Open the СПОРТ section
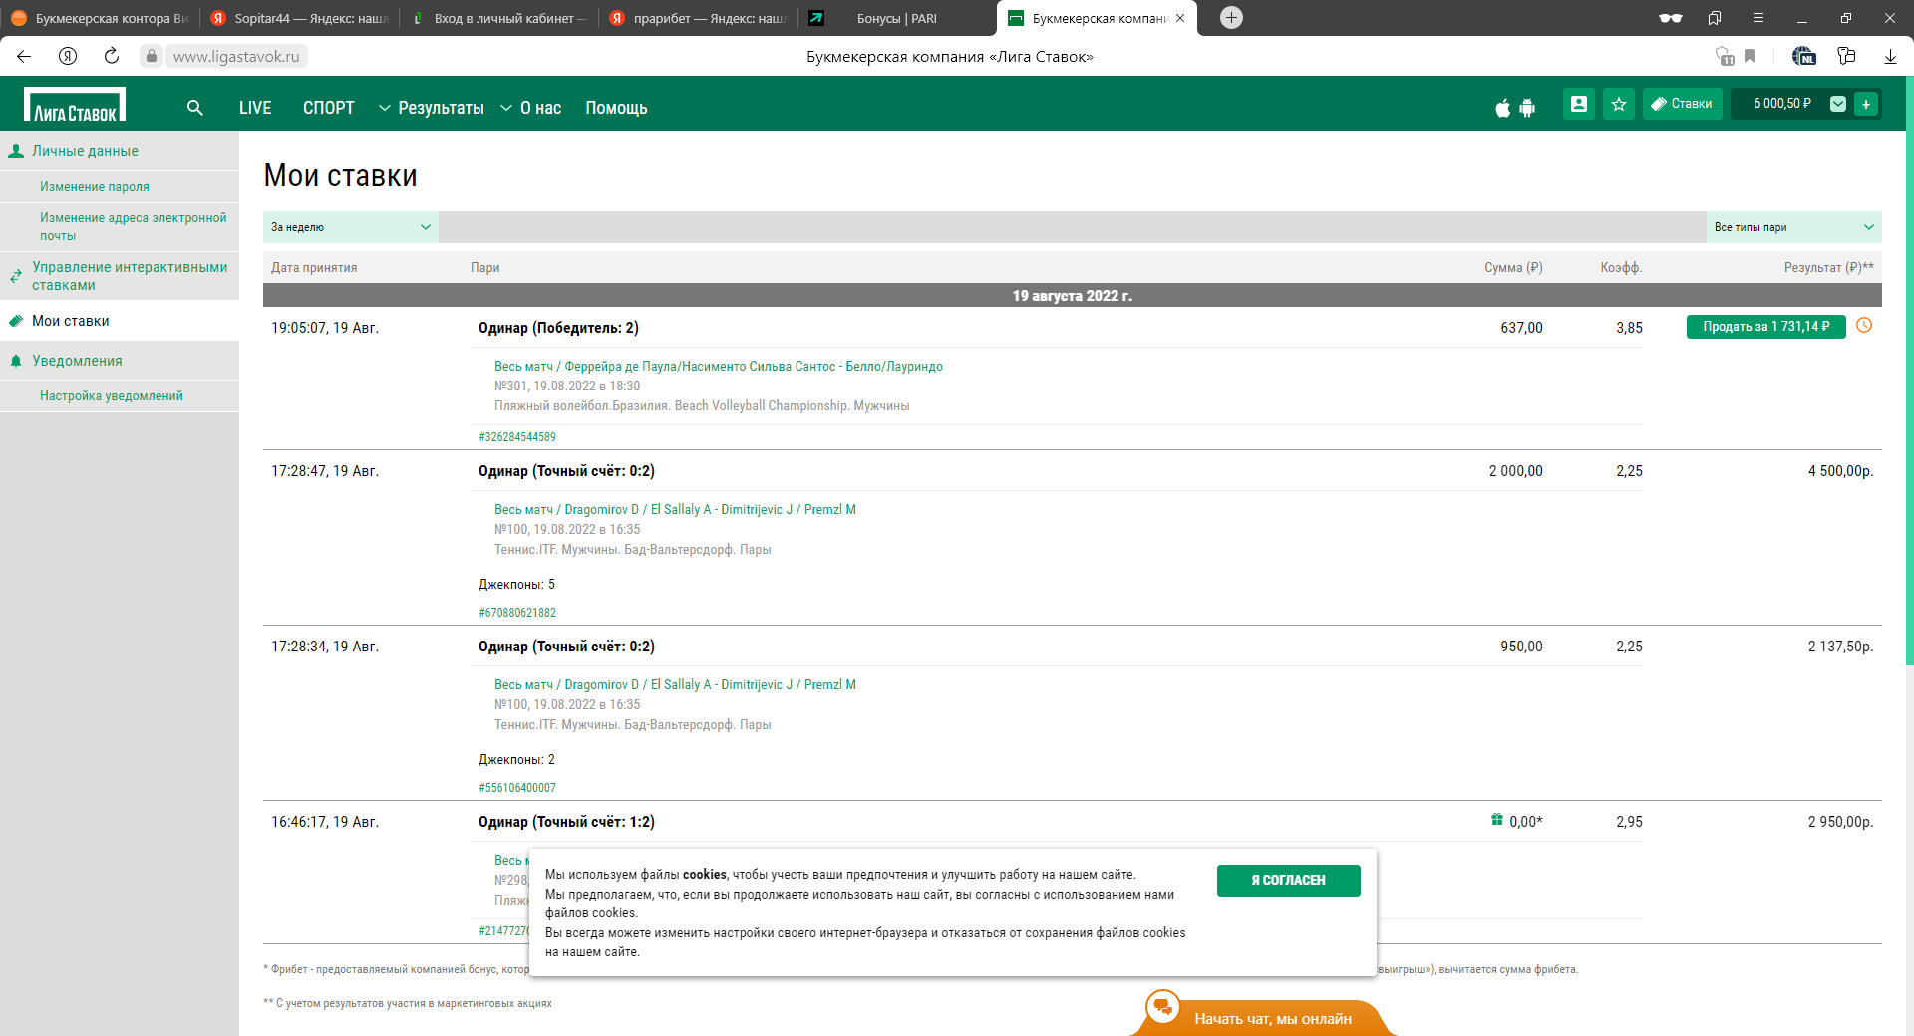The width and height of the screenshot is (1914, 1036). [x=329, y=108]
